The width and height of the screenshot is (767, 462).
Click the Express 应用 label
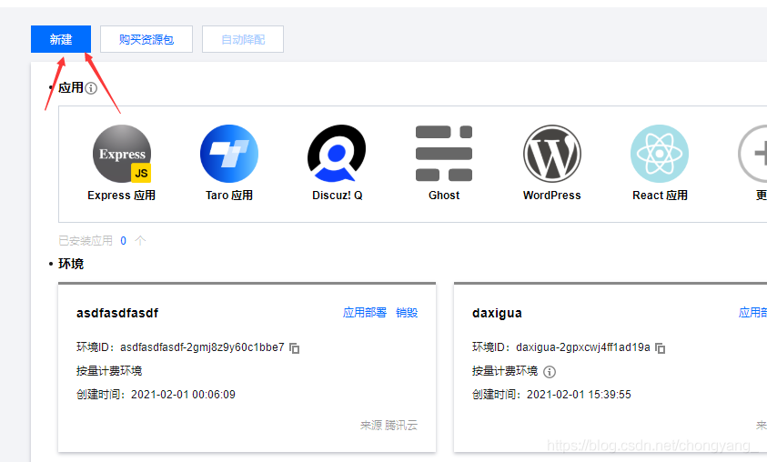(121, 195)
